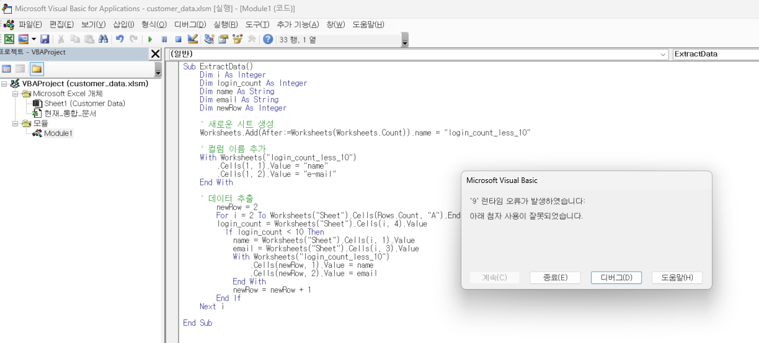Run the macro with the green play icon
759x343 pixels.
pos(150,39)
